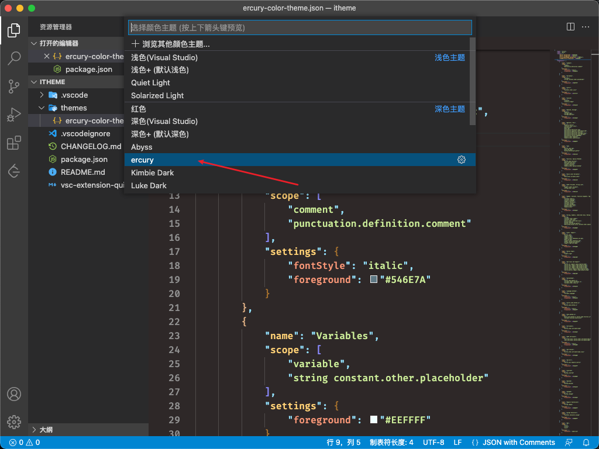Screen dimensions: 599x449
Task: Click the package.json icon under open editors
Action: [57, 69]
